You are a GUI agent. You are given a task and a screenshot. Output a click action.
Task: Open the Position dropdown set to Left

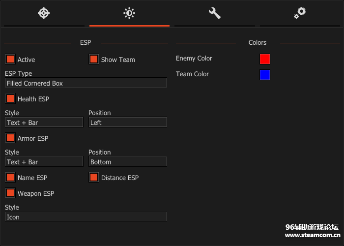tap(127, 123)
